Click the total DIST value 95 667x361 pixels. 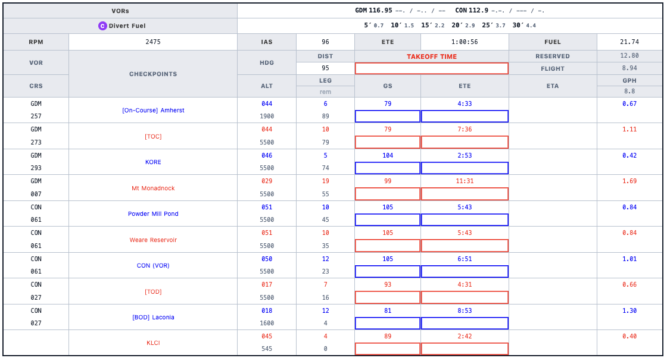pos(325,68)
